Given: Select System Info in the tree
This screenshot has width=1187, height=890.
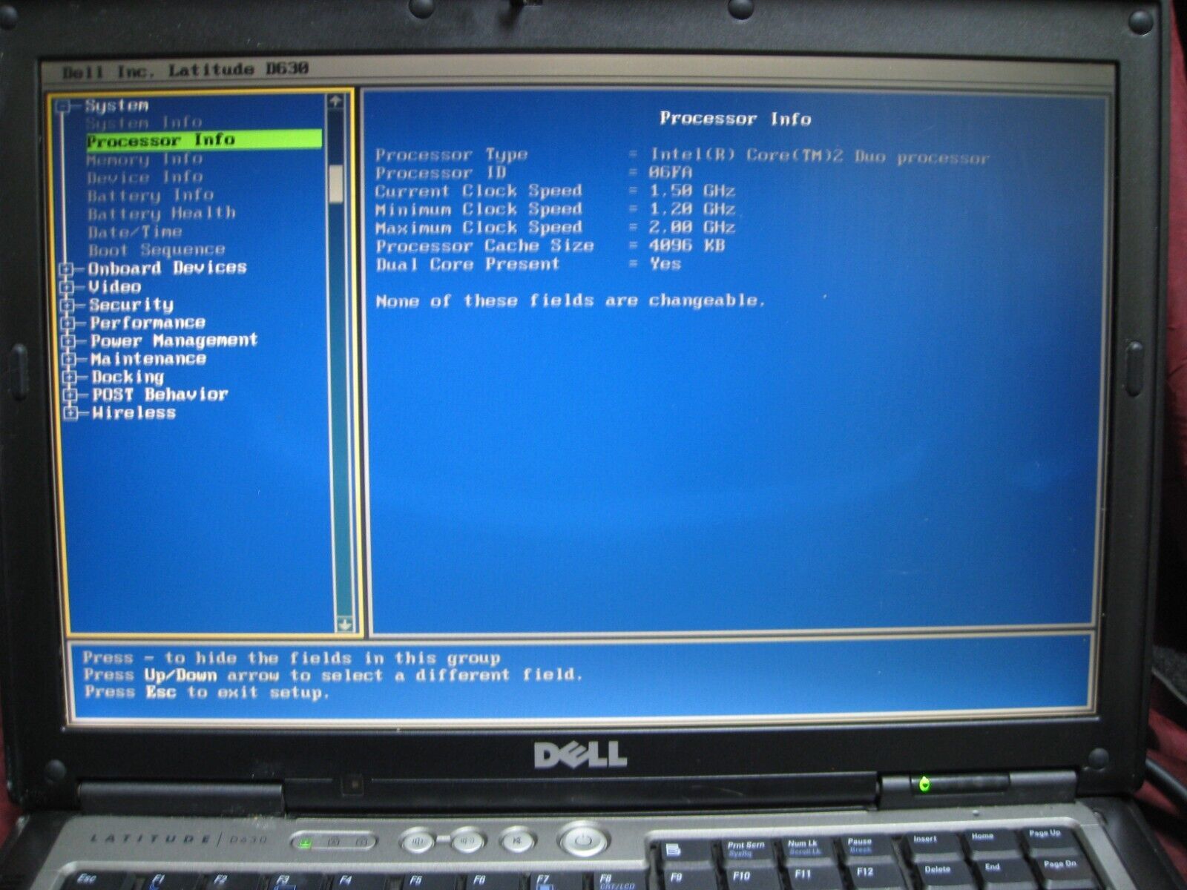Looking at the screenshot, I should point(144,122).
